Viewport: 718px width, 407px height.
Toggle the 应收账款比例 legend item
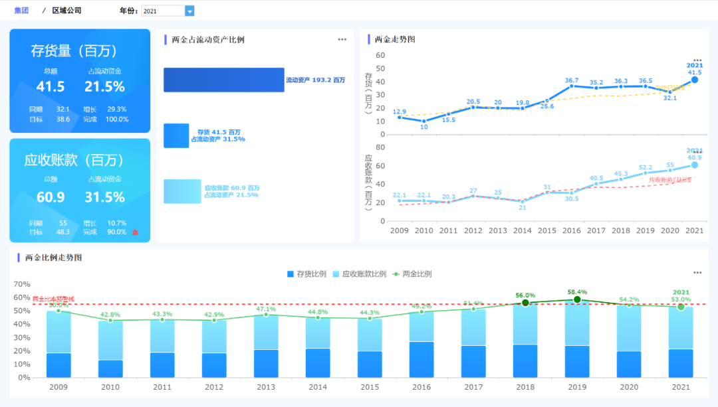click(361, 273)
